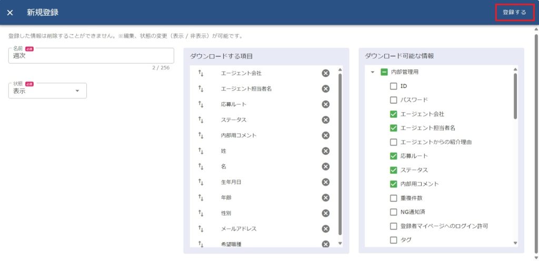The height and width of the screenshot is (261, 539).
Task: Click the download items list scrollbar
Action: click(x=340, y=153)
